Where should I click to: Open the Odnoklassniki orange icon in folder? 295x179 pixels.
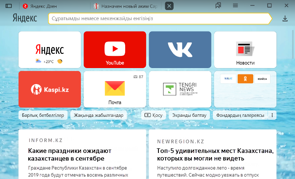tap(245, 79)
